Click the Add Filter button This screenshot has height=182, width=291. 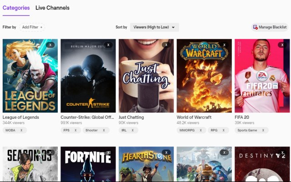tap(32, 27)
